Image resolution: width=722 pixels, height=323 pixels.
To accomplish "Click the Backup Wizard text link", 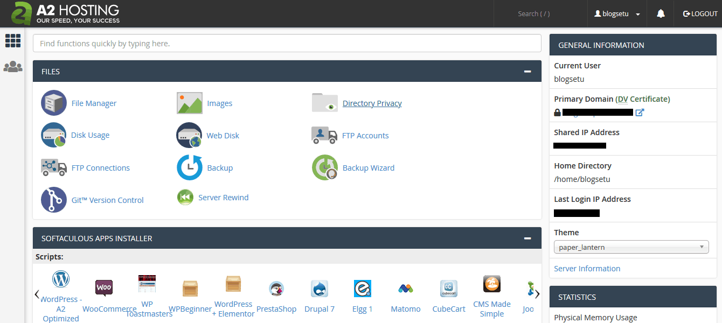I will click(x=369, y=168).
